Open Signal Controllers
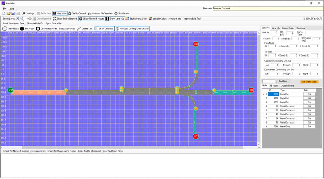 coord(54,23)
